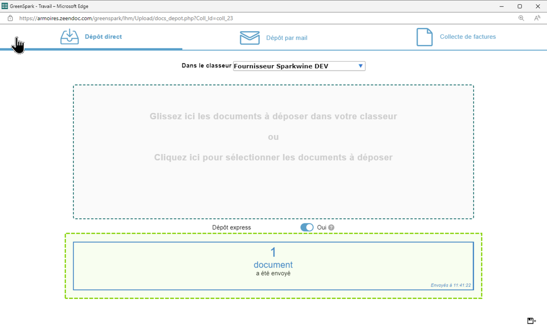The width and height of the screenshot is (547, 327).
Task: Switch to the Dépôt par mail tab
Action: [287, 38]
